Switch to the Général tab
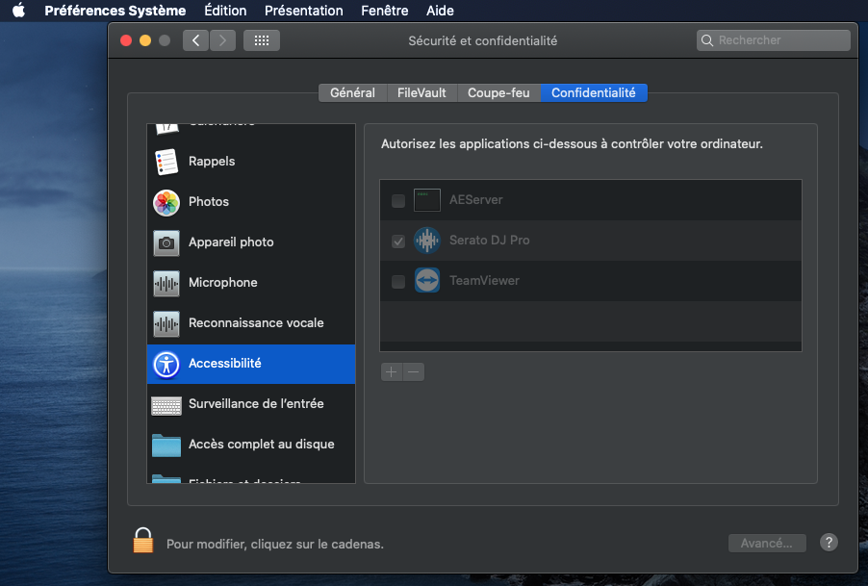This screenshot has height=586, width=868. pyautogui.click(x=352, y=93)
